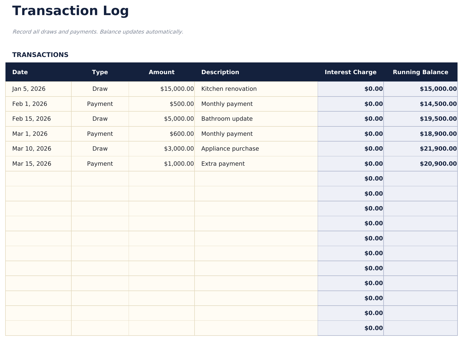This screenshot has height=341, width=463.
Task: Click the Interest Charge column header
Action: tap(351, 72)
